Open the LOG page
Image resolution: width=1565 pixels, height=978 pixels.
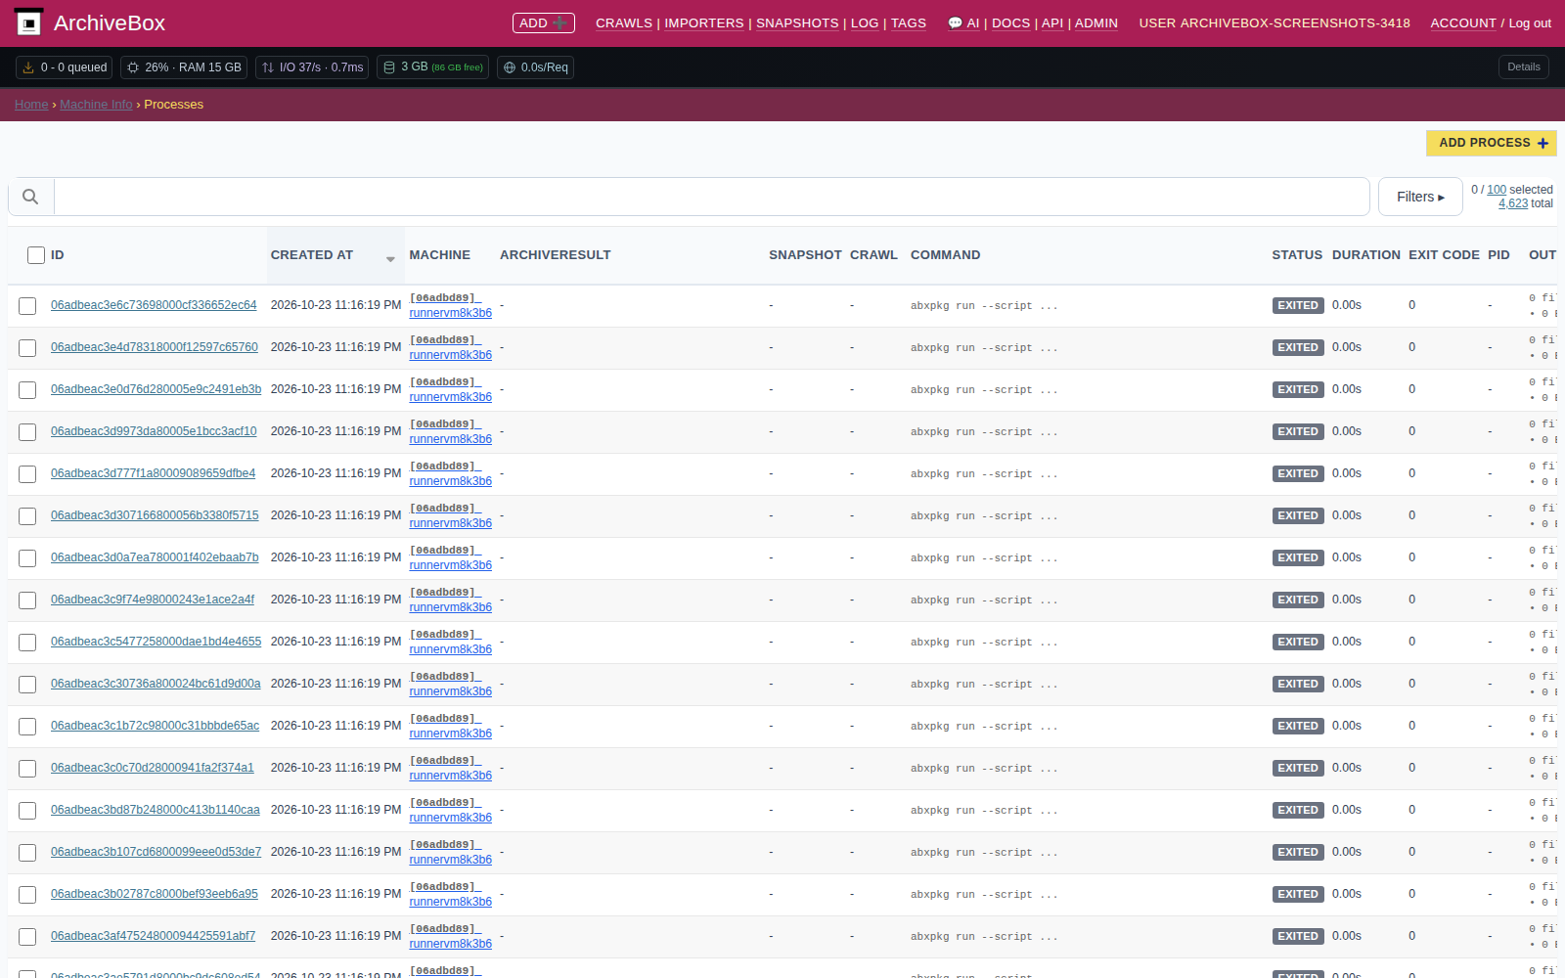tap(865, 23)
